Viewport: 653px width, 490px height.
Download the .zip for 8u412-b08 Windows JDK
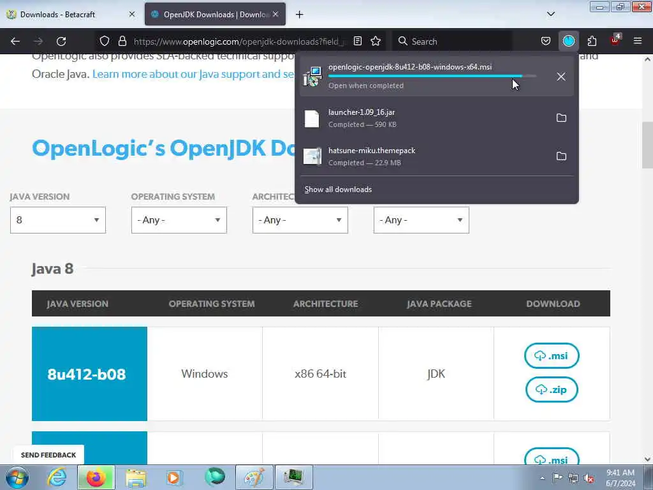[552, 390]
